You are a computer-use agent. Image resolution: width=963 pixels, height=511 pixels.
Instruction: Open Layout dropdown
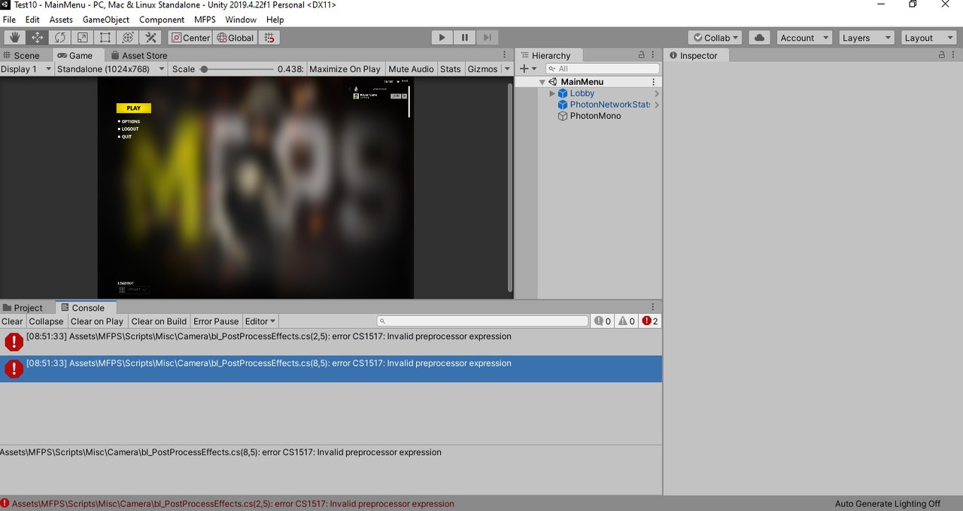928,38
